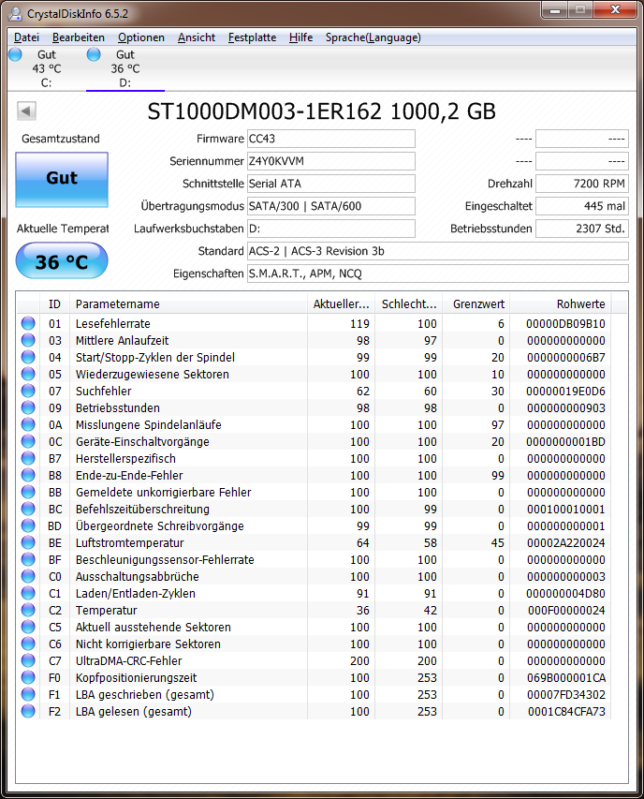
Task: Click the status orb for Aktuell ausstehende Sektoren
Action: [28, 627]
